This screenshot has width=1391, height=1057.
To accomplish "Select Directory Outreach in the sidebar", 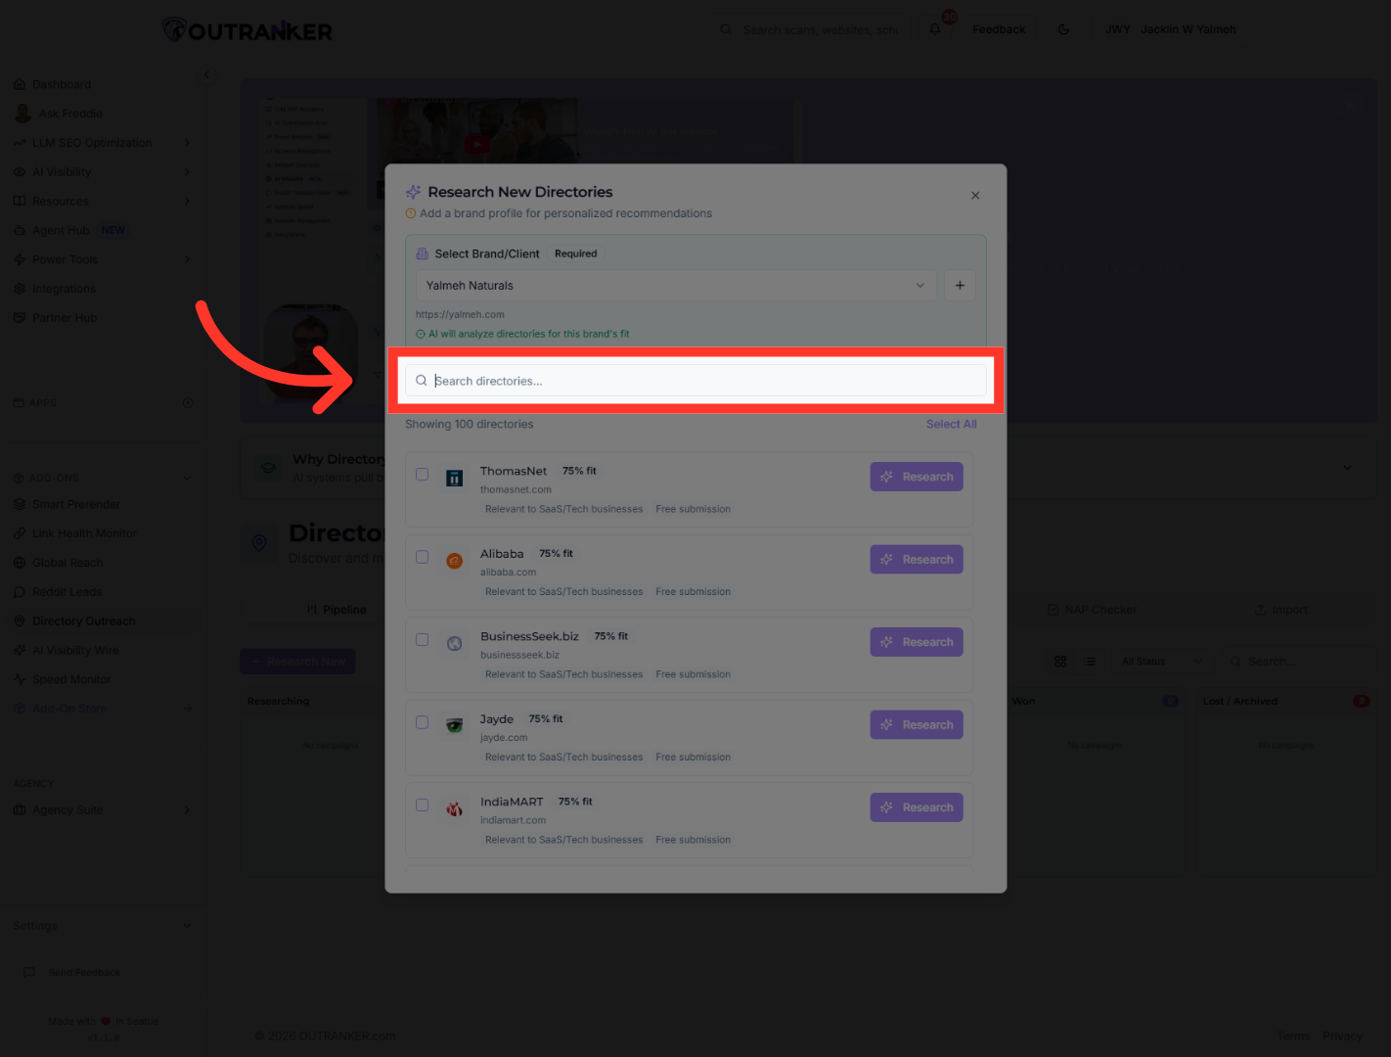I will [x=84, y=620].
